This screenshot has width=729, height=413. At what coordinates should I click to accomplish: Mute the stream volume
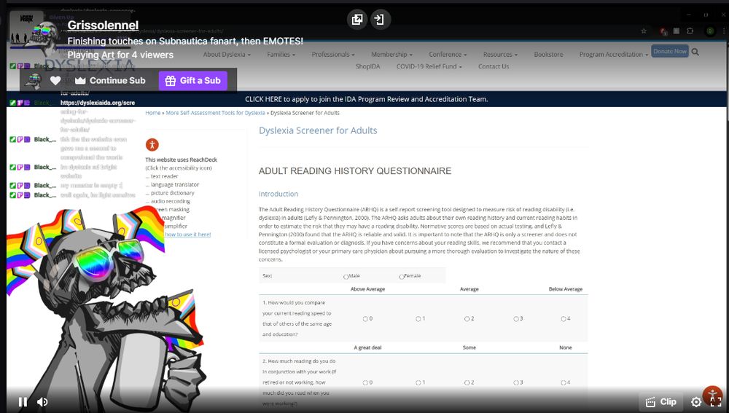point(42,402)
